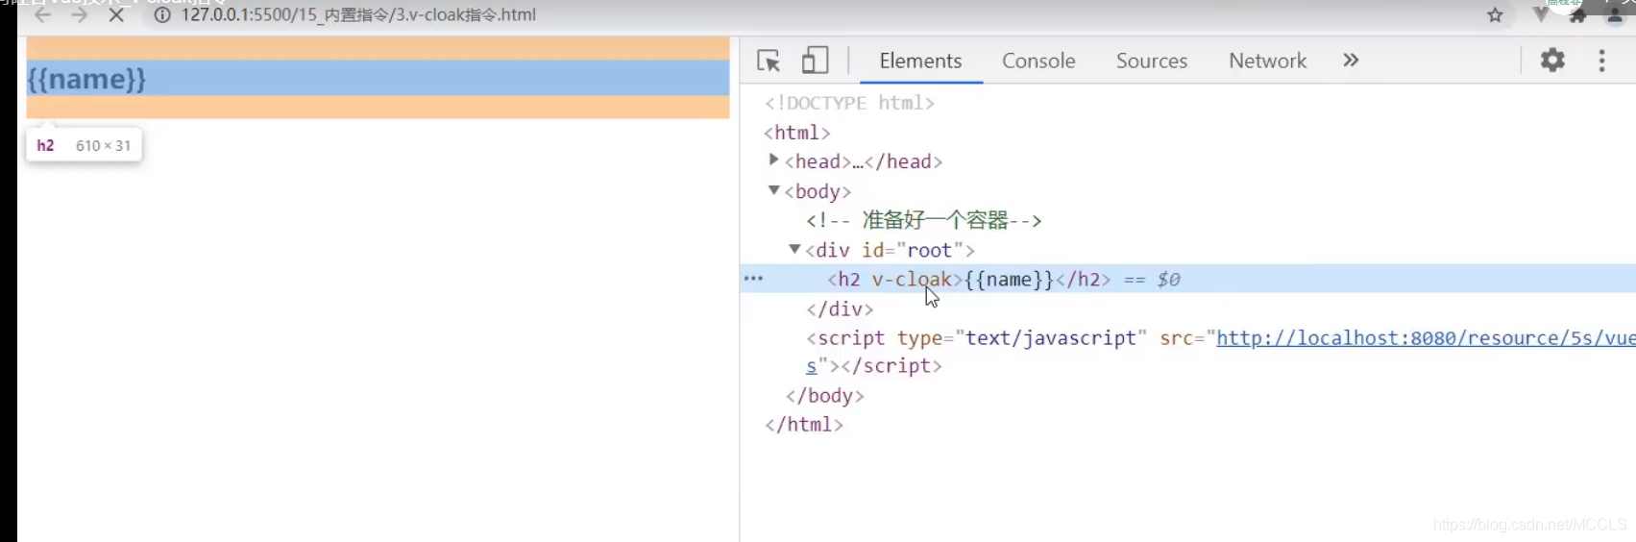Viewport: 1636px width, 542px height.
Task: Click the <body> tag text
Action: (818, 191)
